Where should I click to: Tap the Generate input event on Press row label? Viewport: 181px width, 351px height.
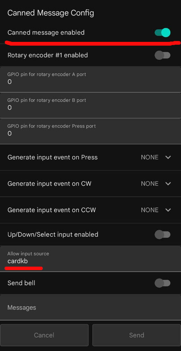tap(52, 157)
